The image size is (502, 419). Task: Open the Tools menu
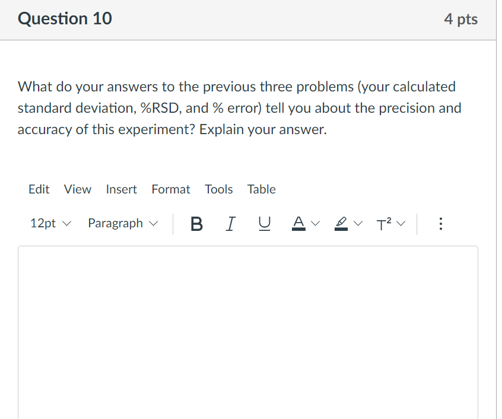219,189
